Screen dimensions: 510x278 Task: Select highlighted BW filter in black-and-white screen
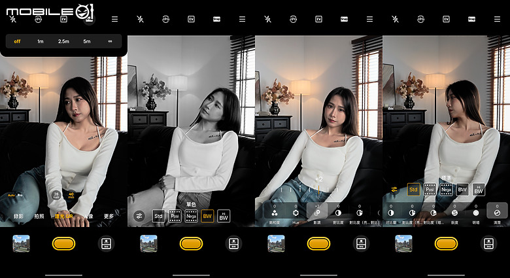coord(207,216)
